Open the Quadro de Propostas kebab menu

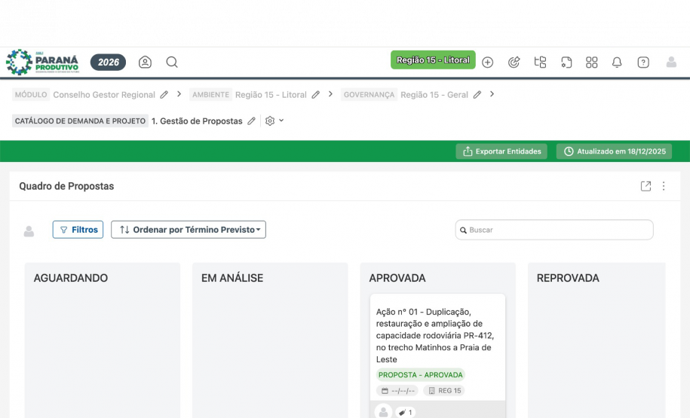[x=664, y=186]
